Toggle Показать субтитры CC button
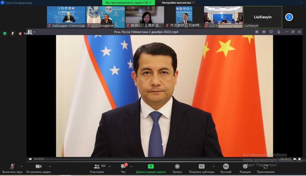 tap(202, 169)
